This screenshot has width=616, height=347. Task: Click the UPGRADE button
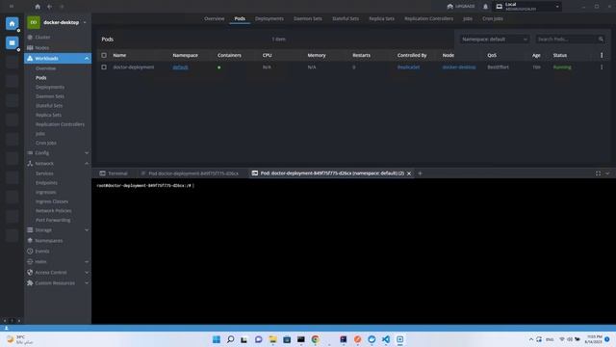point(461,7)
